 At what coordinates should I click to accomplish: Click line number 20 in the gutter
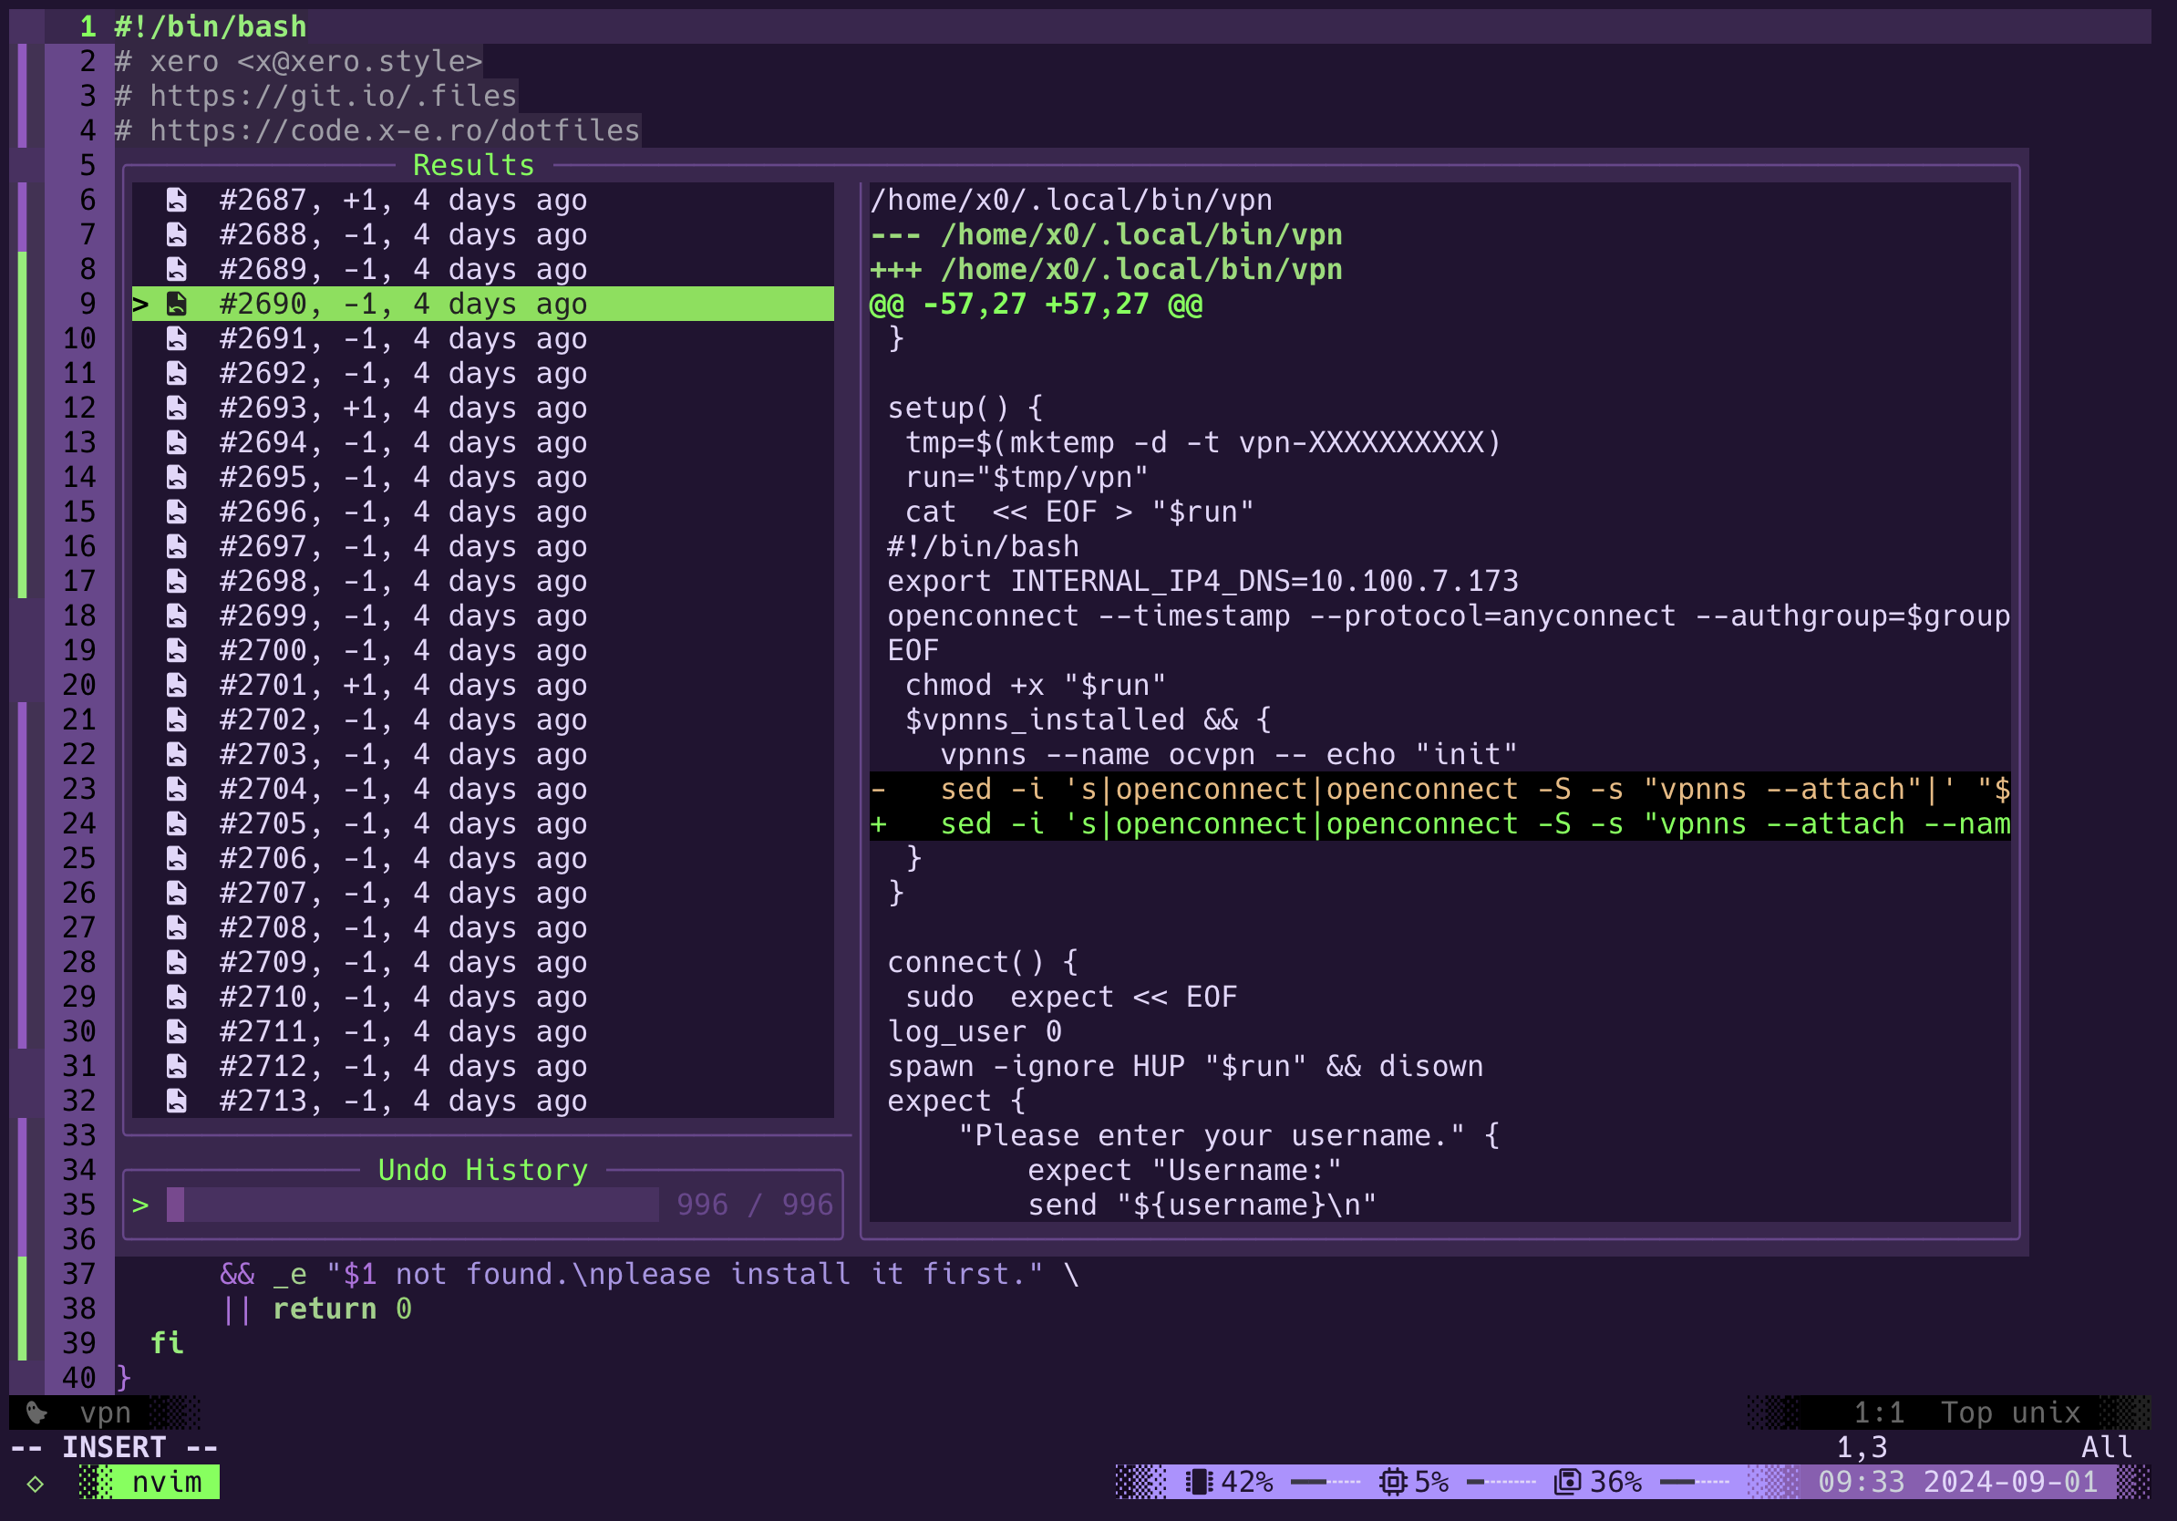pos(79,685)
